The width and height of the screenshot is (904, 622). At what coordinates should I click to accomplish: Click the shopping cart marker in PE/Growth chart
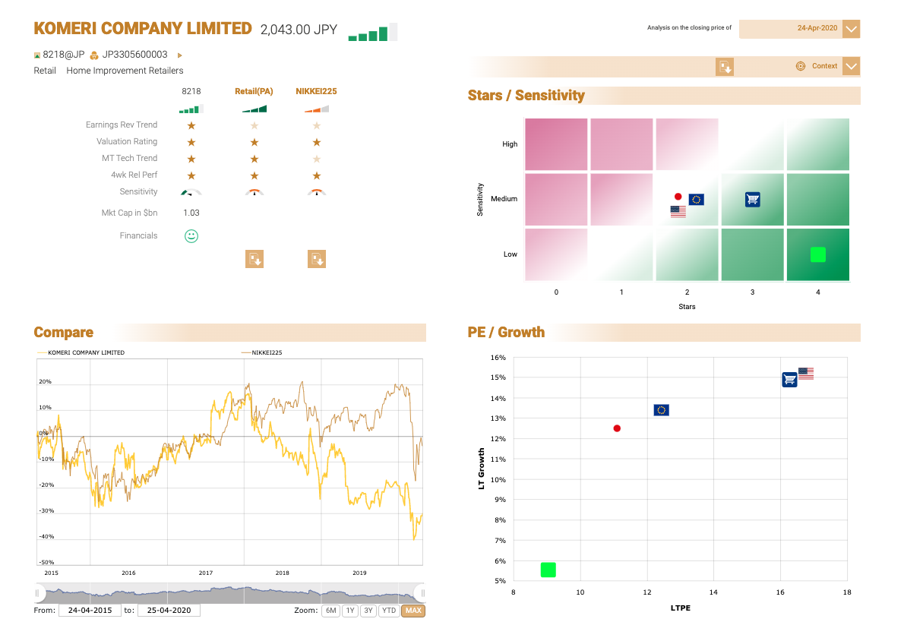tap(790, 380)
